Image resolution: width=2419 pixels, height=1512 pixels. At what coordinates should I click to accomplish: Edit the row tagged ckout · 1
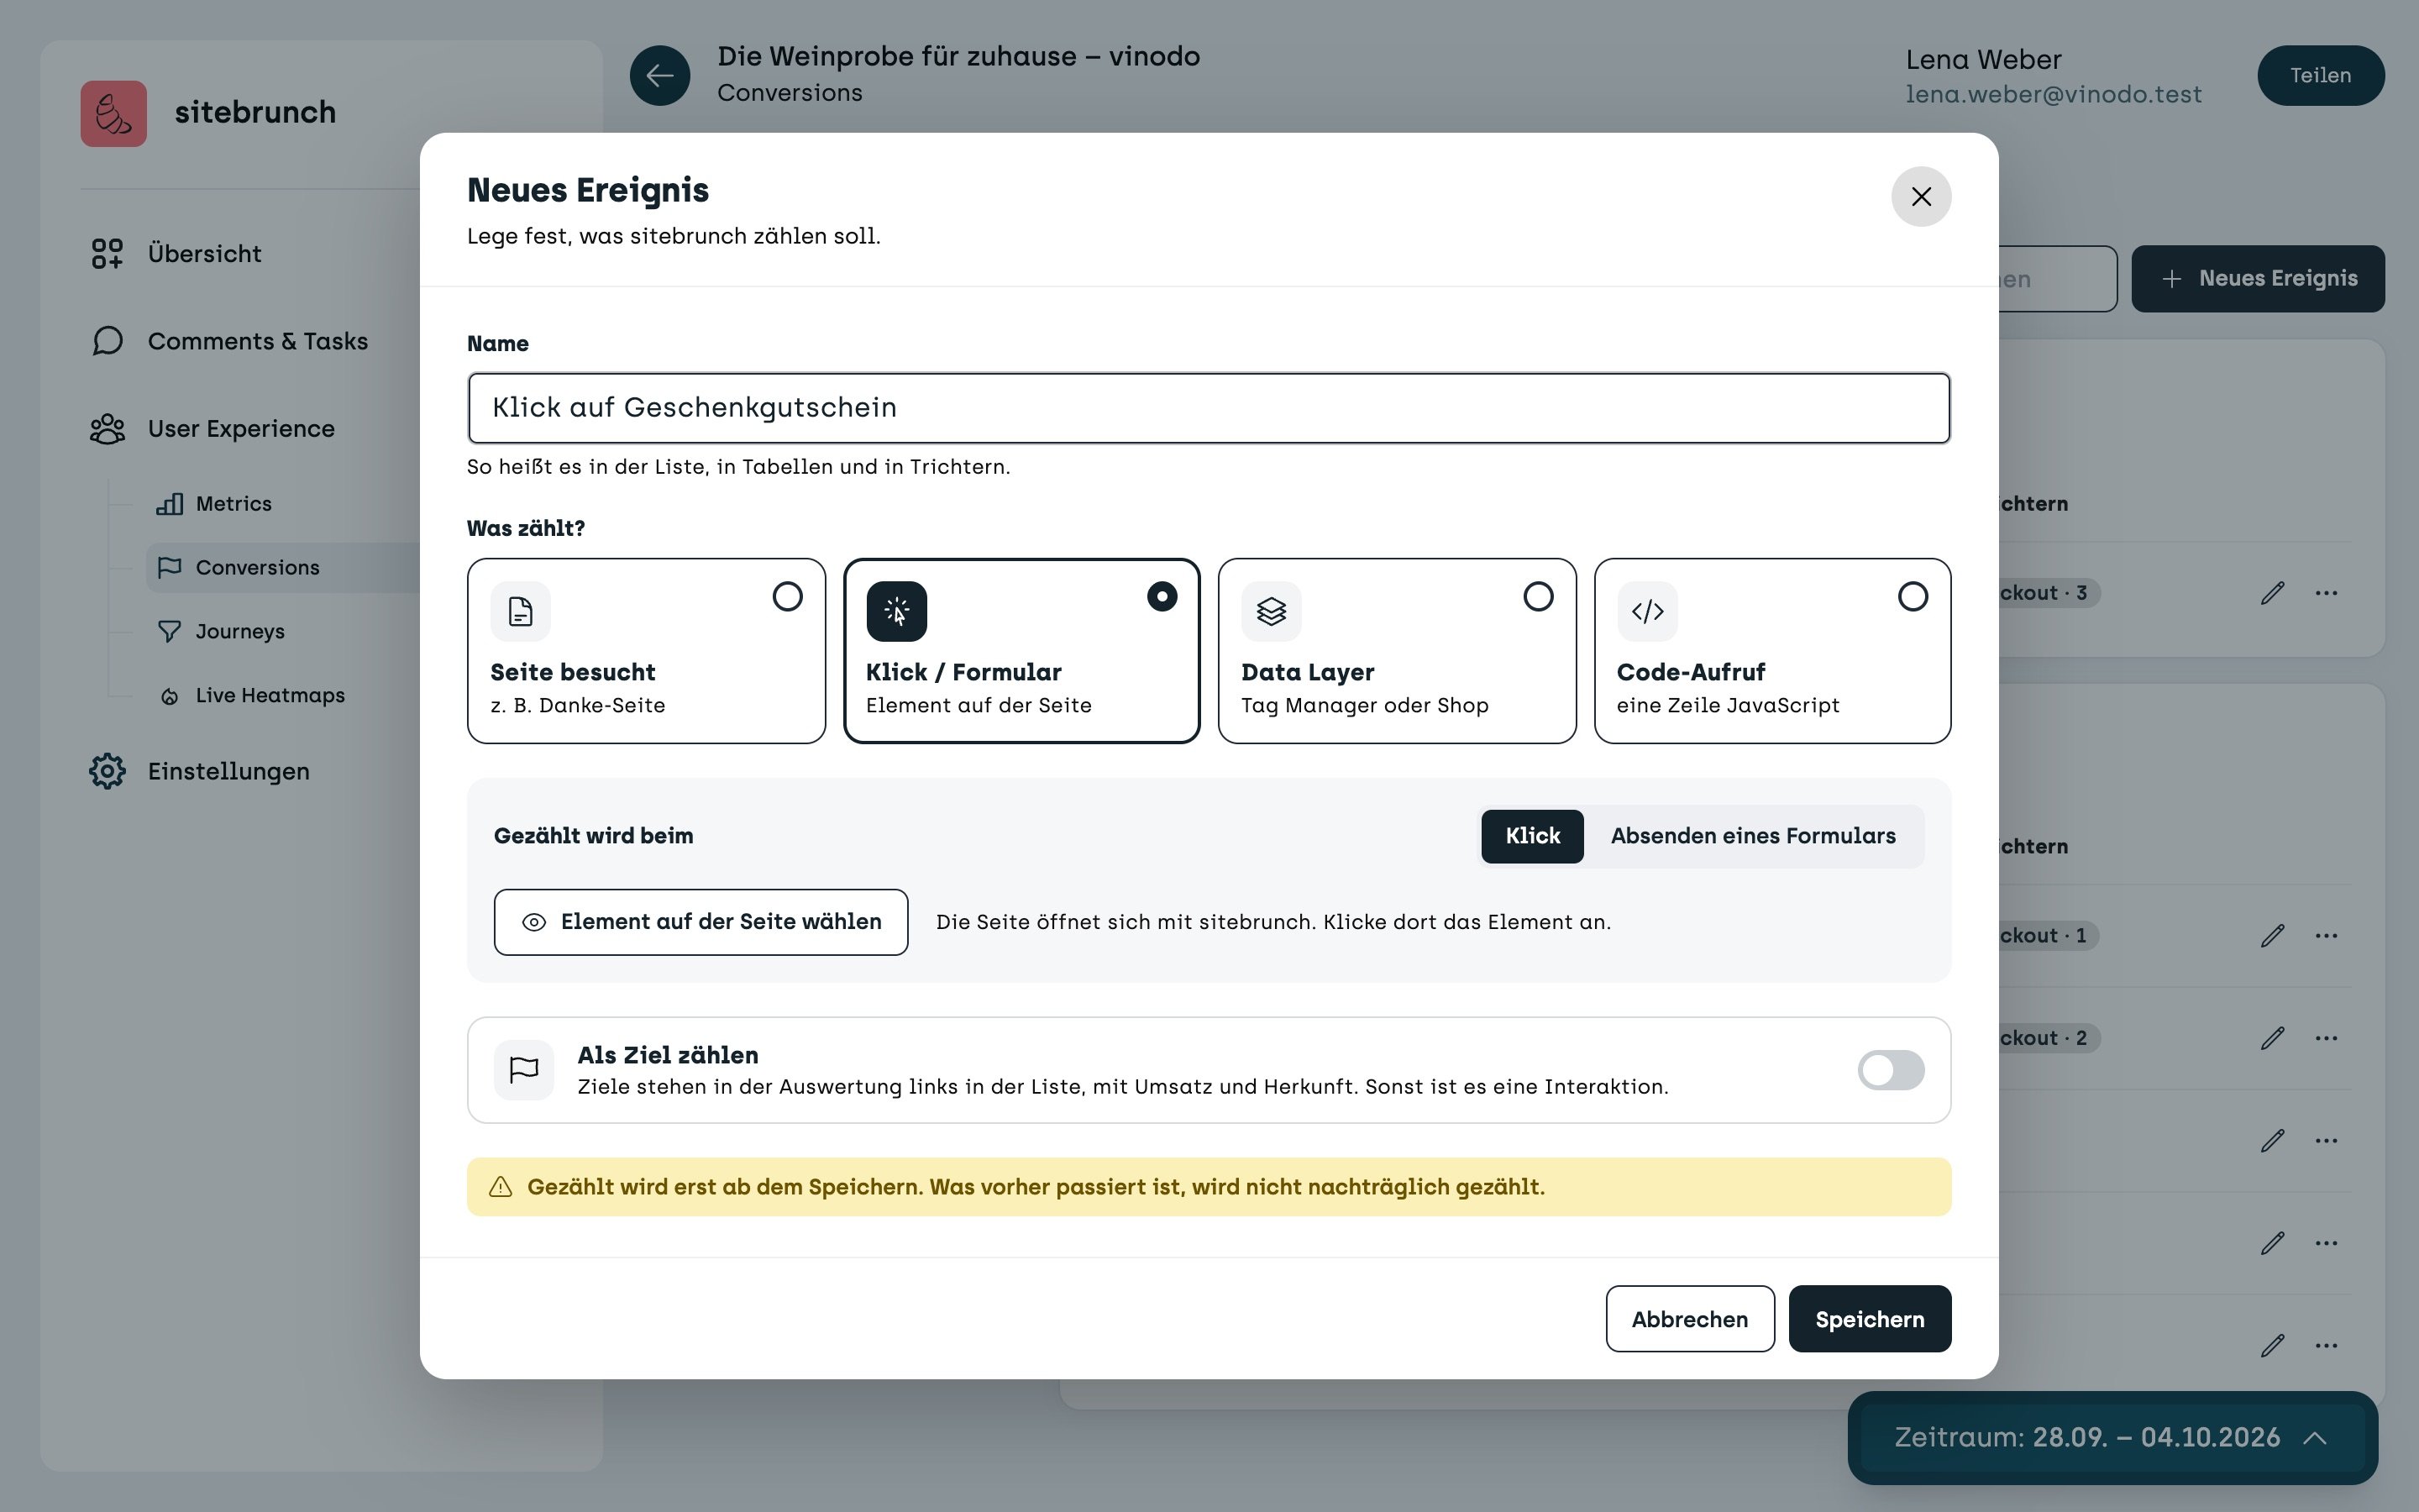[2272, 936]
